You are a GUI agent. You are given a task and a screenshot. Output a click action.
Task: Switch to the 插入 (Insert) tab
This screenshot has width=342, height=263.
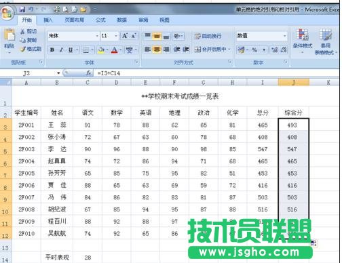click(x=47, y=20)
